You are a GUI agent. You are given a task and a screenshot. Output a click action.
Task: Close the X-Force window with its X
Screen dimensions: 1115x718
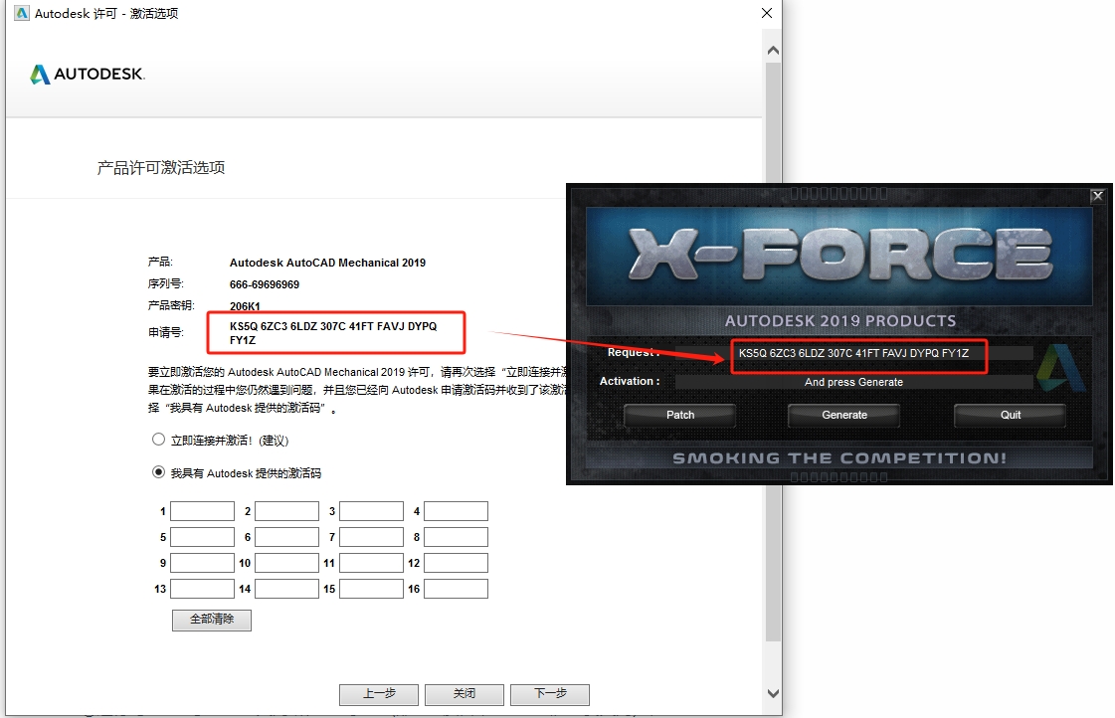(1098, 196)
